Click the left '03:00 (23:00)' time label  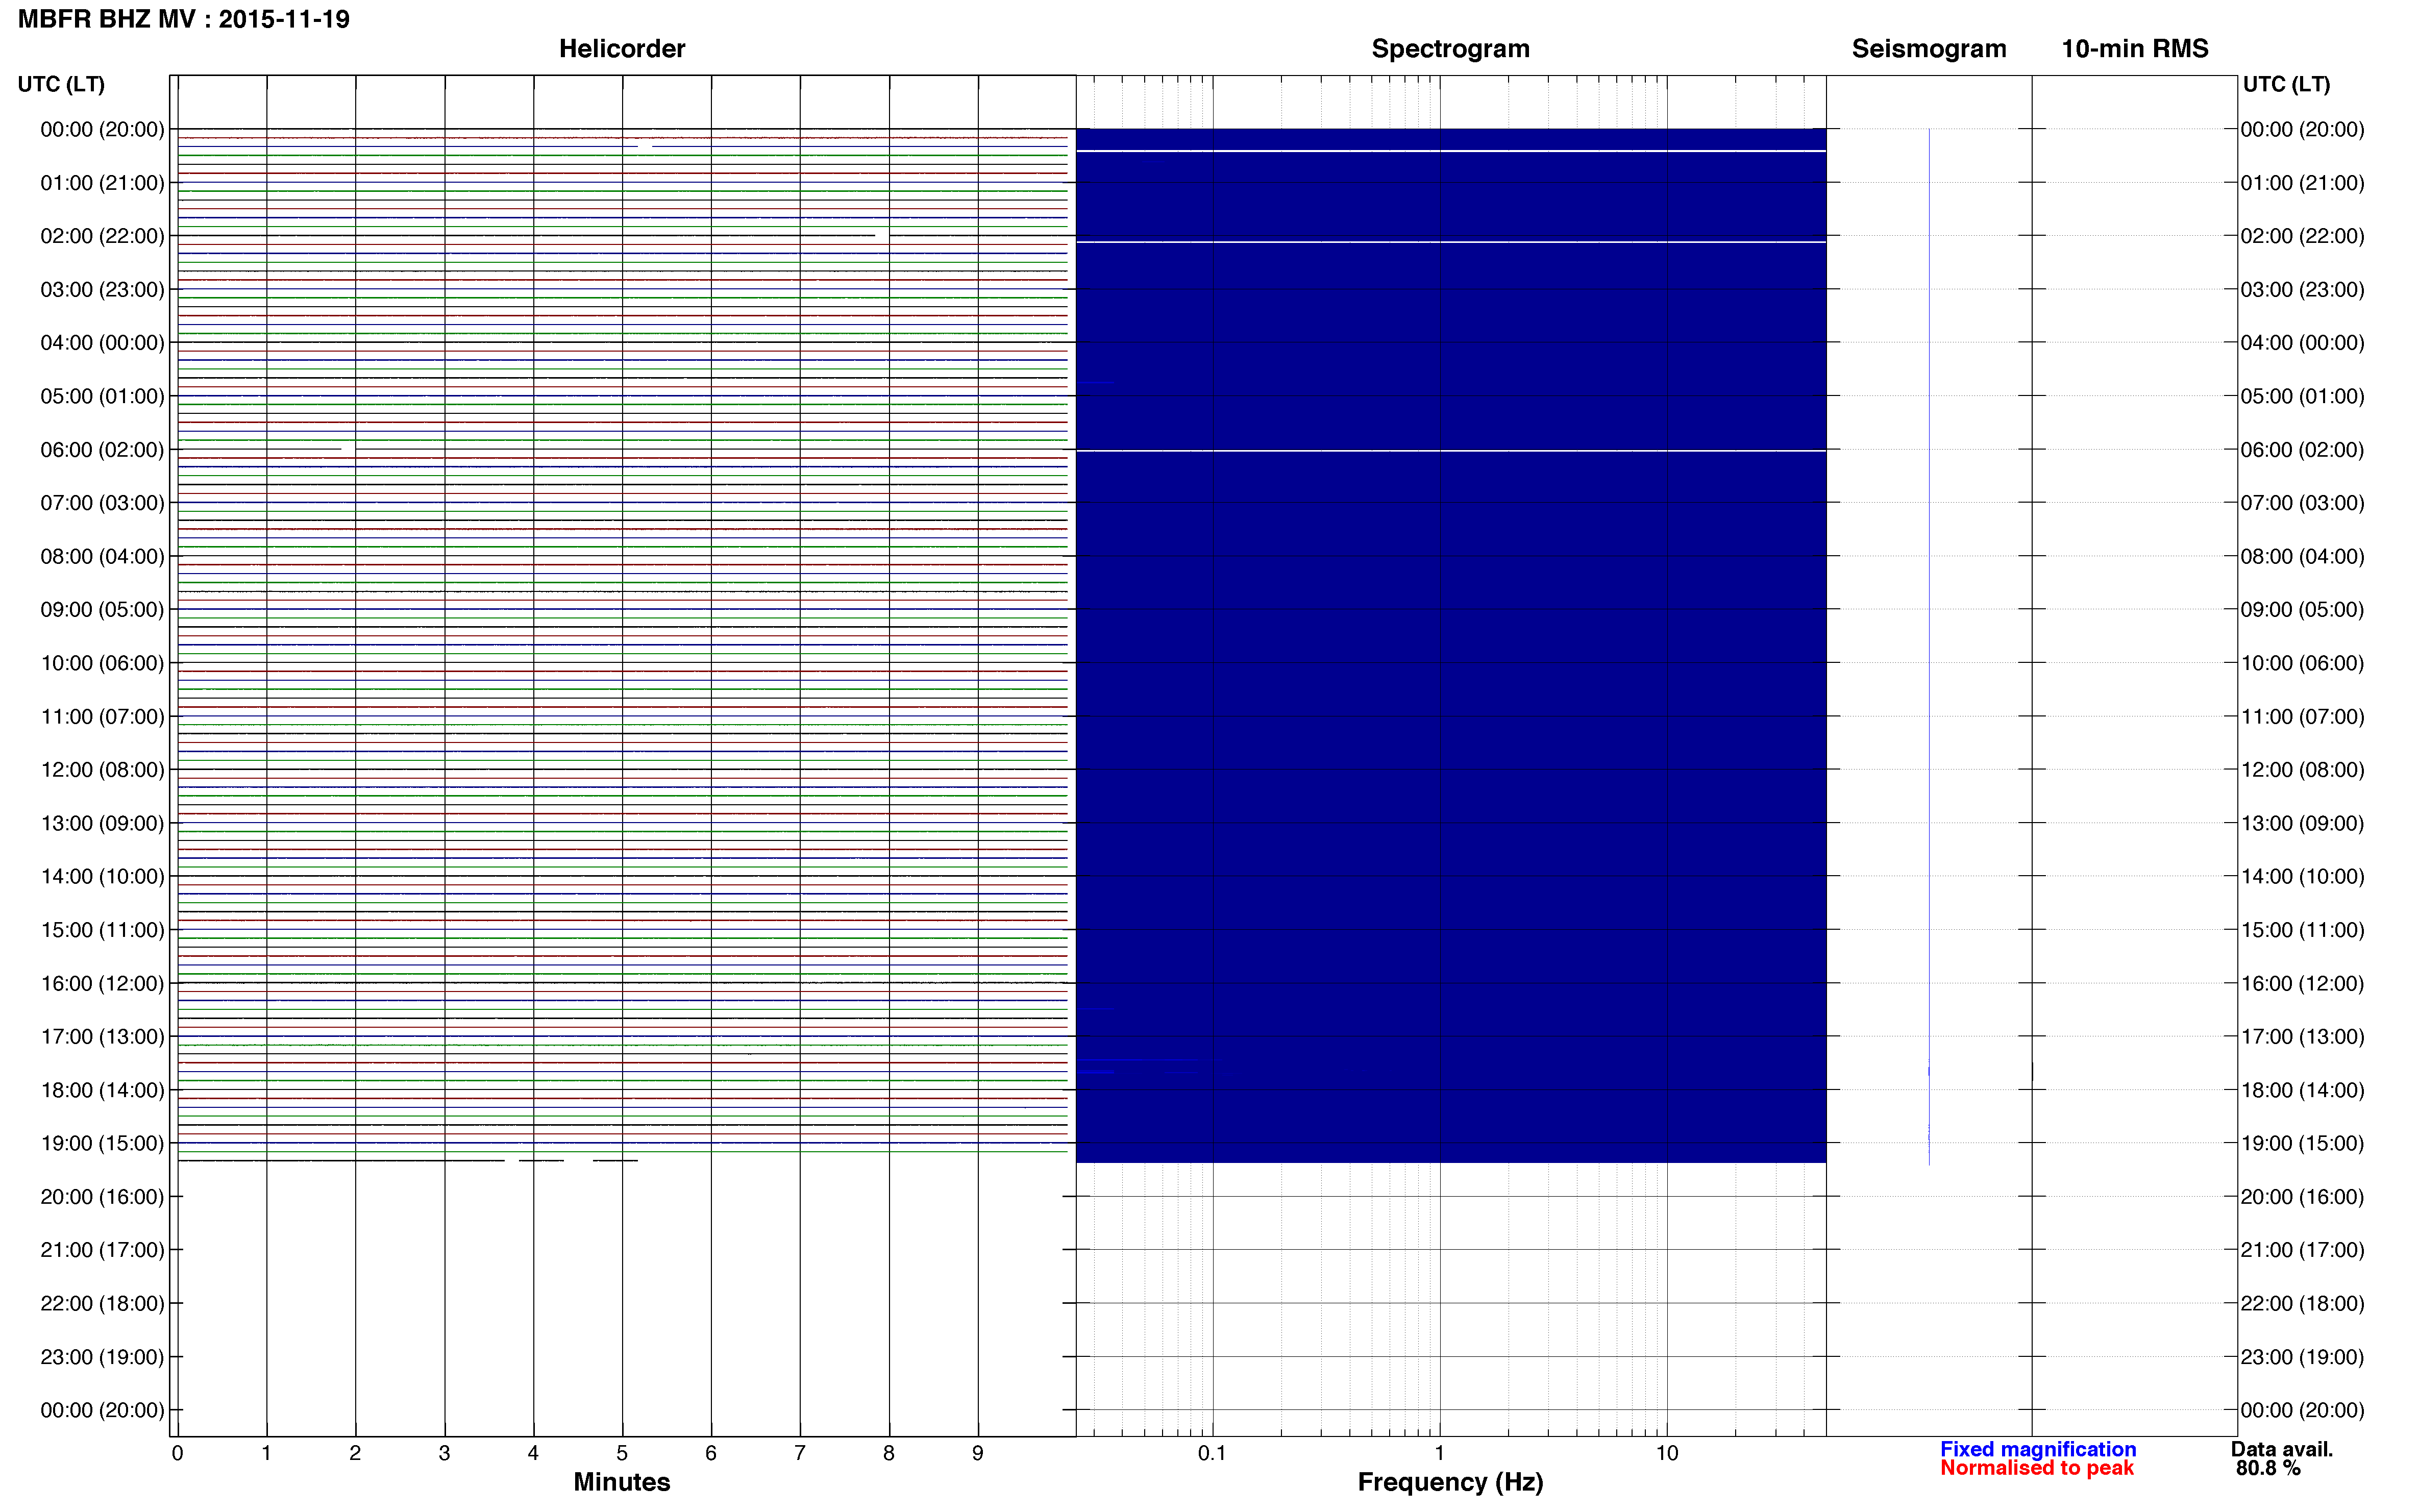102,290
